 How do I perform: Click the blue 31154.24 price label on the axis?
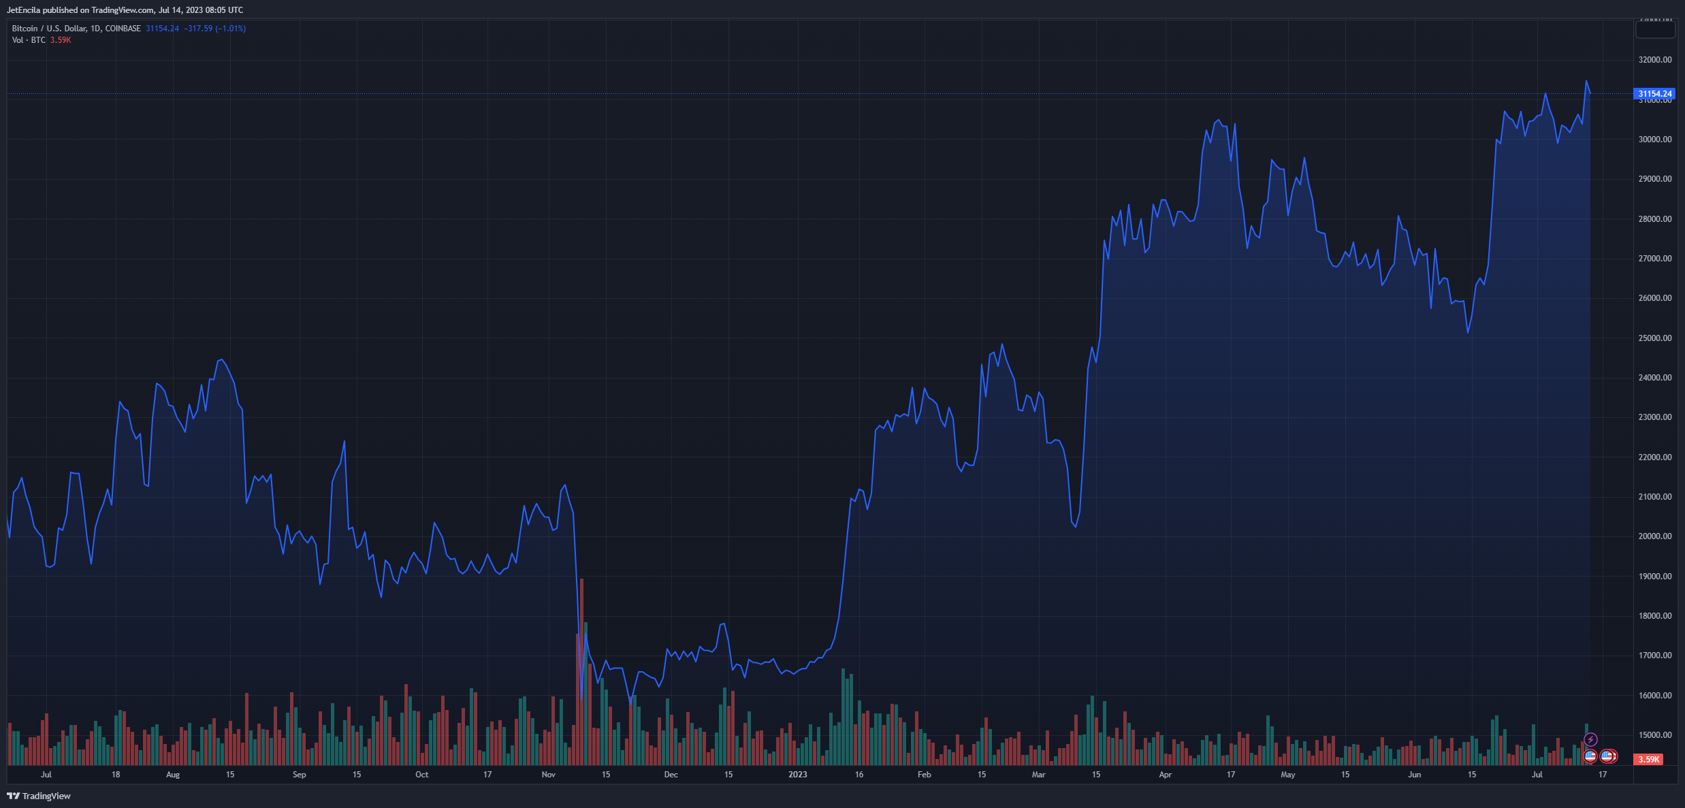pyautogui.click(x=1654, y=94)
